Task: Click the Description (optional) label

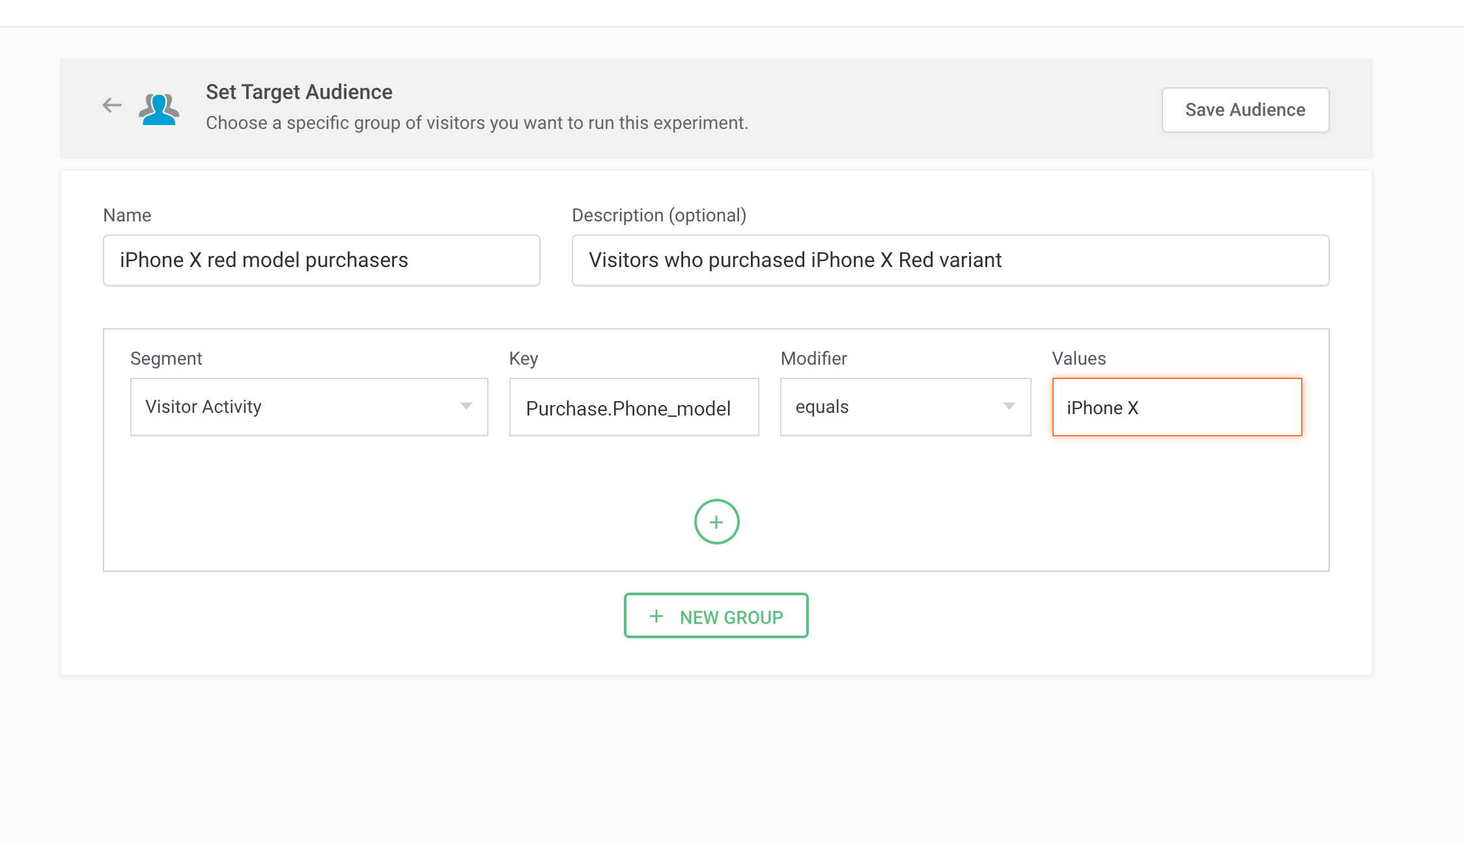Action: click(659, 216)
